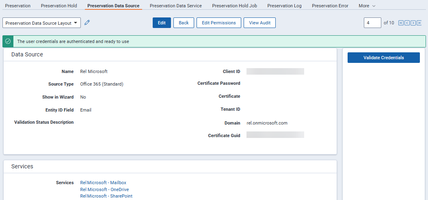This screenshot has width=428, height=200.
Task: Click the redacted Certificate Guid value
Action: pyautogui.click(x=275, y=135)
